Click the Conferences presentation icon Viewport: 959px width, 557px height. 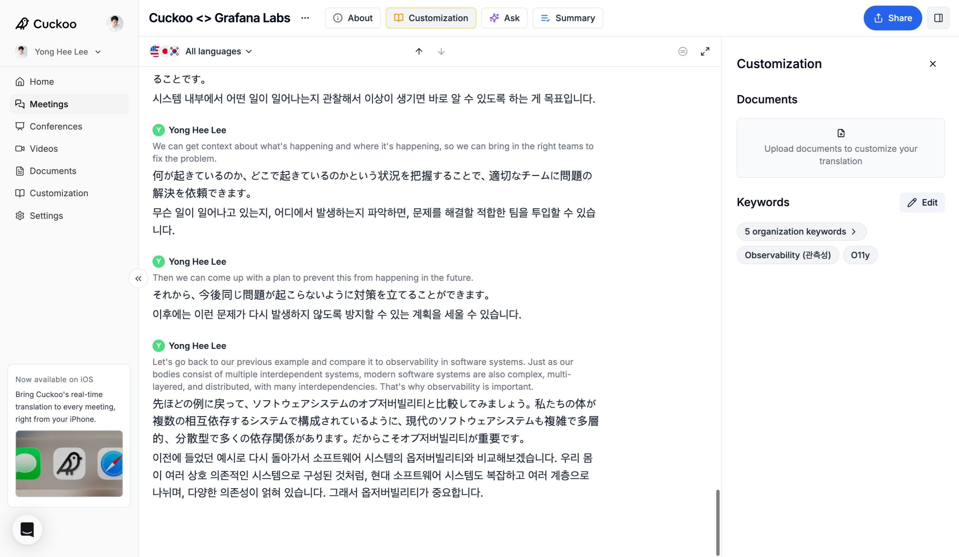point(20,126)
